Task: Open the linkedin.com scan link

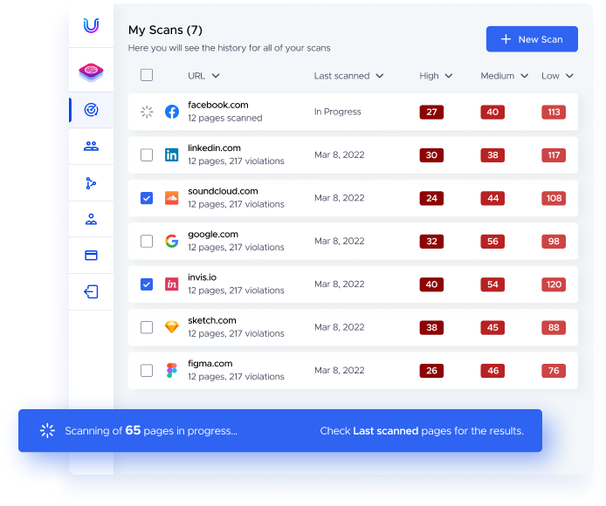Action: pos(214,148)
